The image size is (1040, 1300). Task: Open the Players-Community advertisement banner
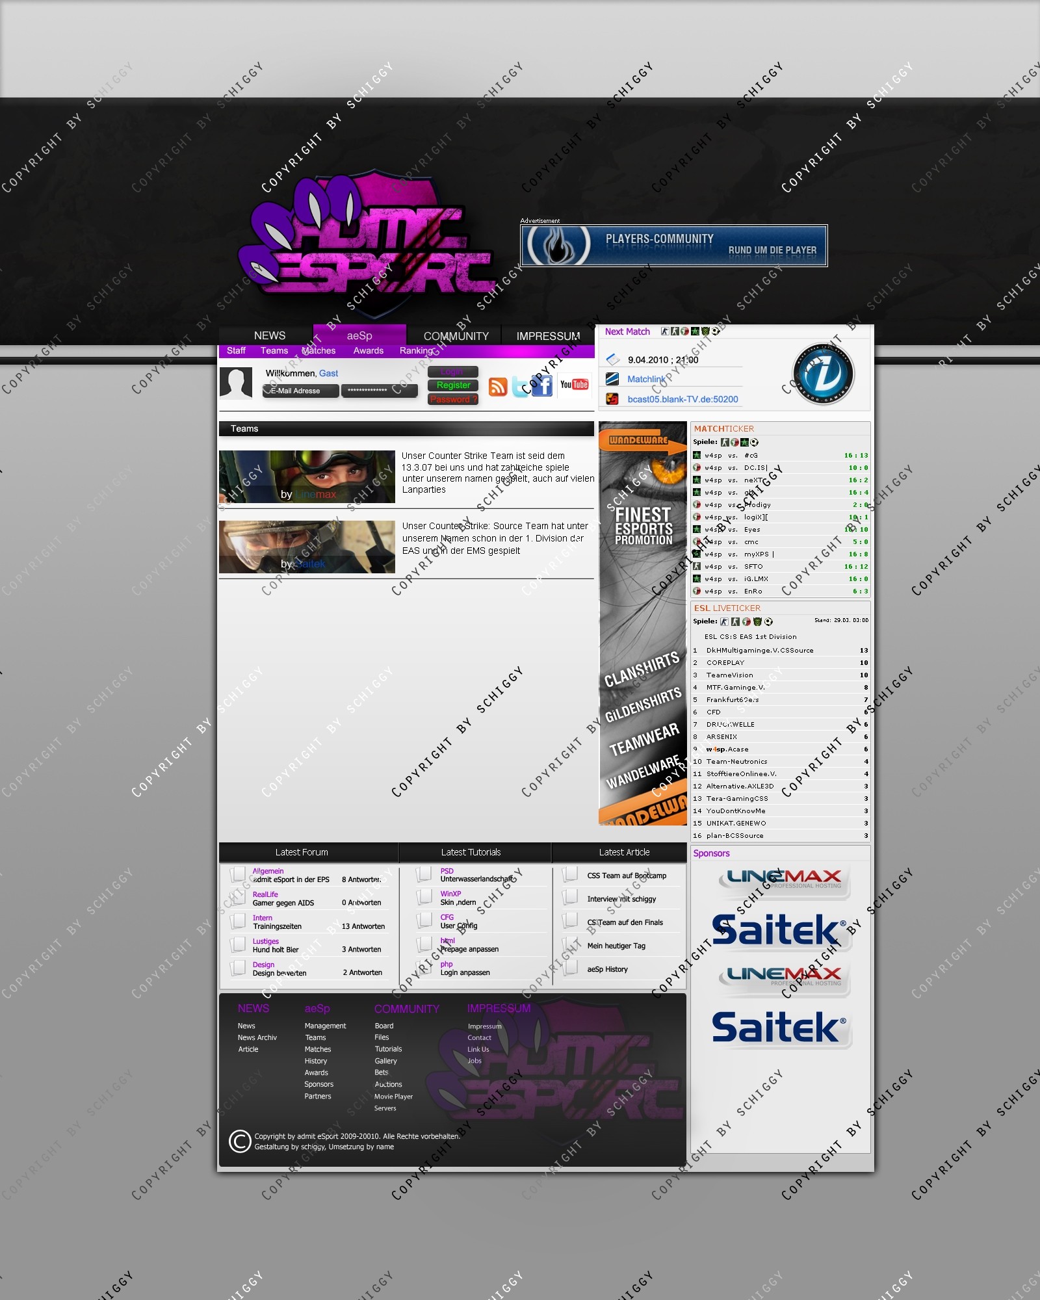(673, 246)
